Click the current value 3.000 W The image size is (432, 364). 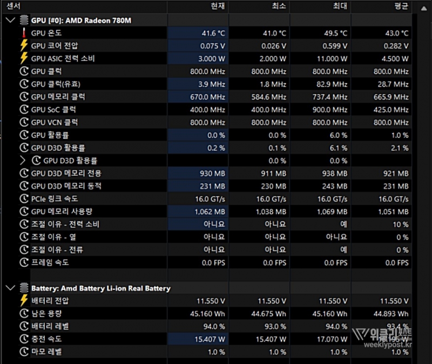click(212, 59)
